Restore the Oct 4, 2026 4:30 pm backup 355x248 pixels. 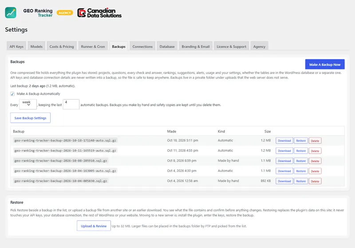pos(301,171)
